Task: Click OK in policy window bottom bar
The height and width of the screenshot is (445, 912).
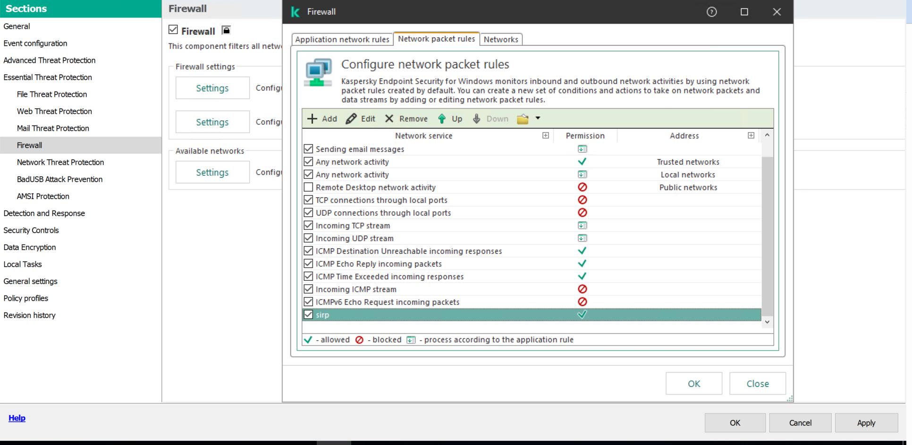Action: pyautogui.click(x=735, y=423)
